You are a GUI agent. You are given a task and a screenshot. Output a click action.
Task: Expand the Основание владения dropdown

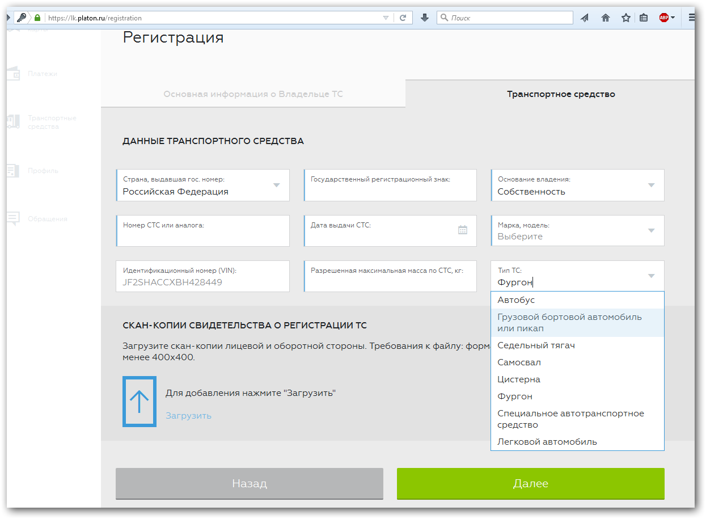pyautogui.click(x=651, y=185)
